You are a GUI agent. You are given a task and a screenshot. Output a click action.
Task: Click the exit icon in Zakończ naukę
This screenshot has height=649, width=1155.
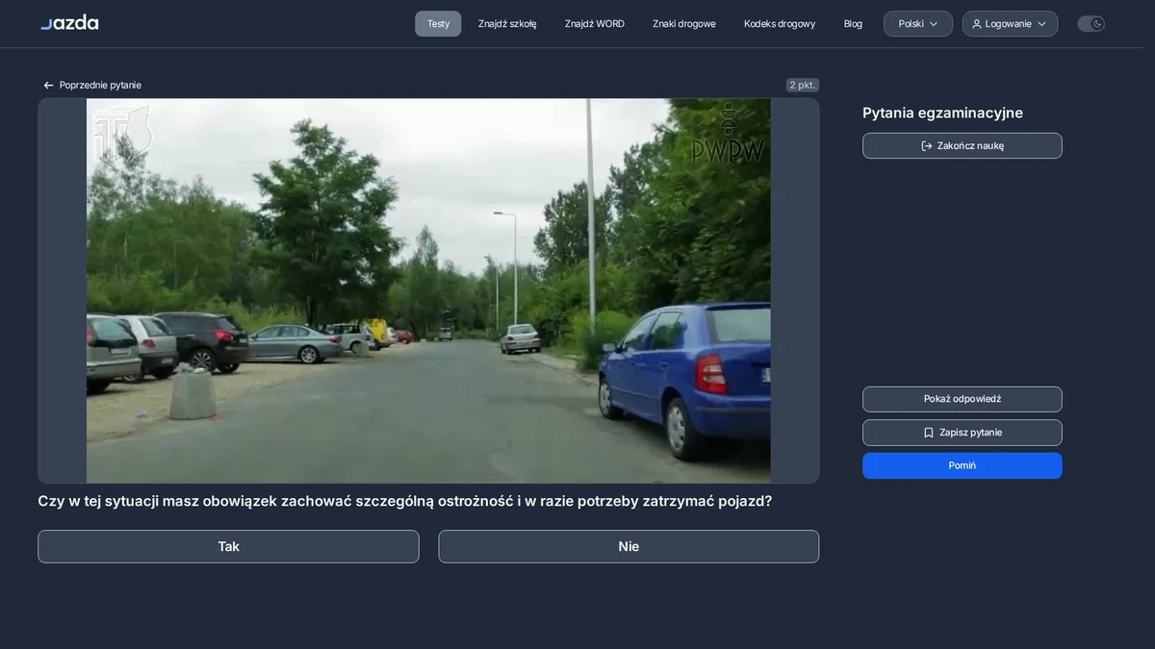927,146
